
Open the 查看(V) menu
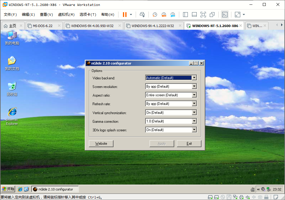[46, 15]
